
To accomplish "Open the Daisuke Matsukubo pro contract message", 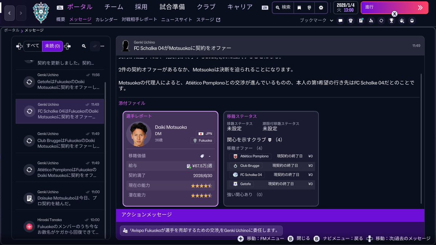I will point(60,198).
